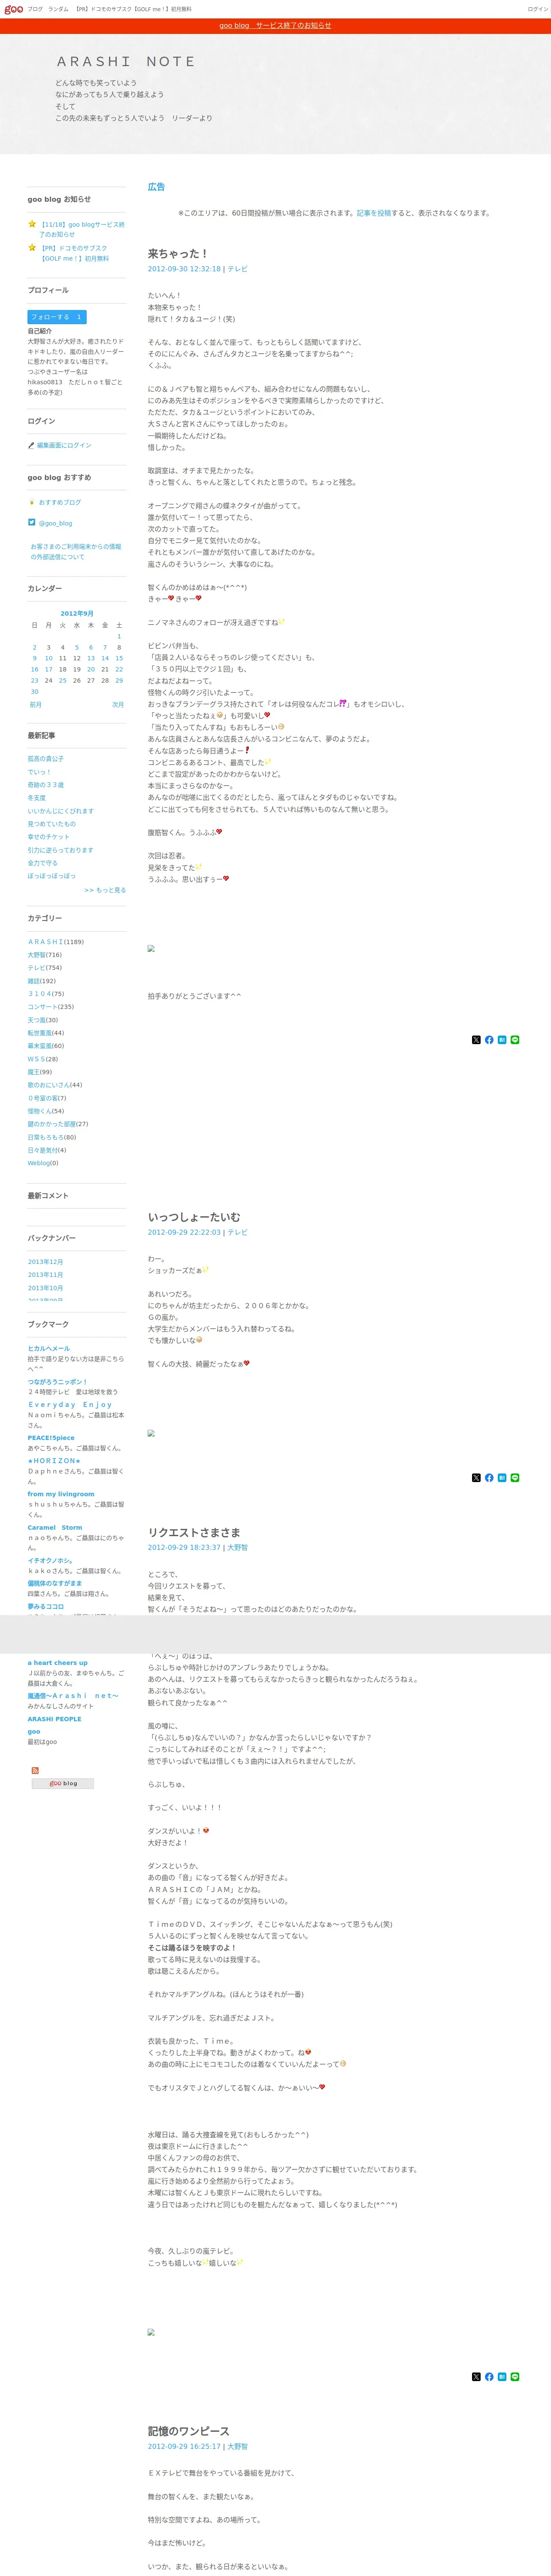Viewport: 551px width, 2576px height.
Task: Bookmark 来ちゃった！ post on Hatena
Action: coord(502,1040)
